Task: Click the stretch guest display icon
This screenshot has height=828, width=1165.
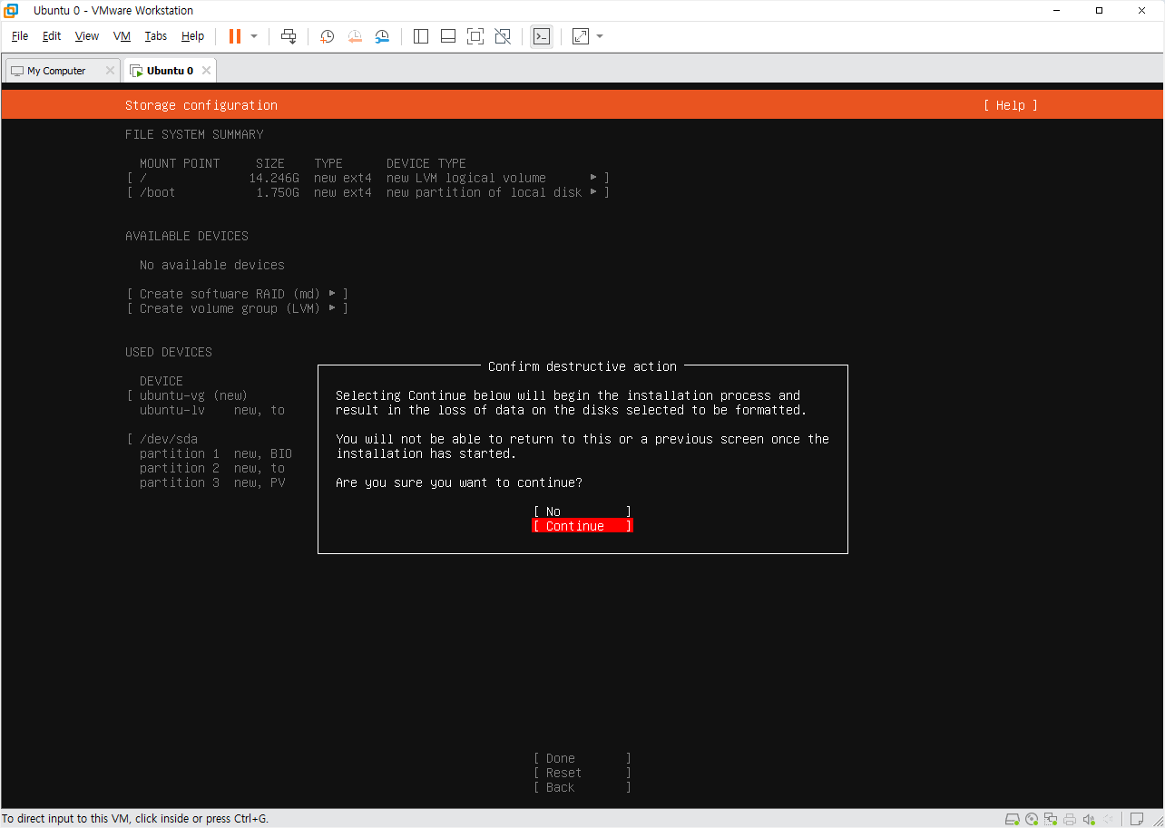Action: click(x=581, y=36)
